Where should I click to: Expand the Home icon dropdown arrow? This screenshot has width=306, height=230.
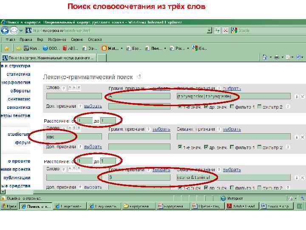270,57
